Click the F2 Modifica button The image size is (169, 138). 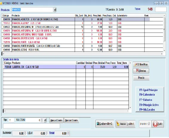point(141,65)
